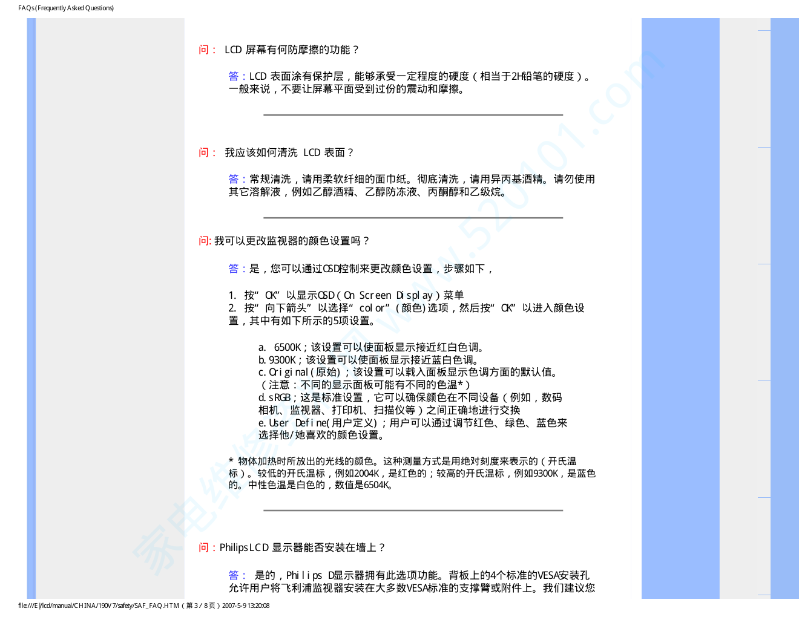Click the header text 'FAQs (Frequently Asked Questions)'

tap(66, 8)
